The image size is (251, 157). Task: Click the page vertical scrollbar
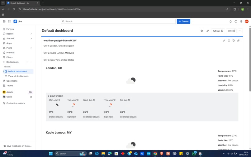coord(250,59)
